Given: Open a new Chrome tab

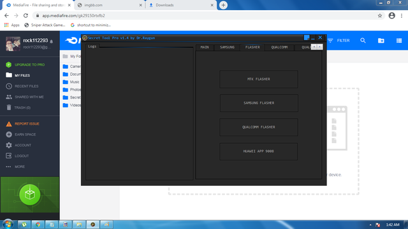Looking at the screenshot, I should tap(223, 5).
